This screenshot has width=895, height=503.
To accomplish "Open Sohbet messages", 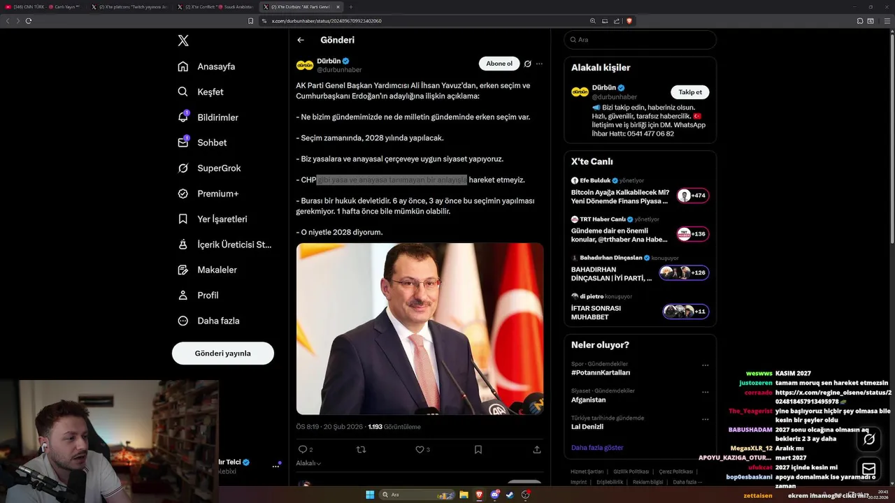I will pyautogui.click(x=202, y=143).
